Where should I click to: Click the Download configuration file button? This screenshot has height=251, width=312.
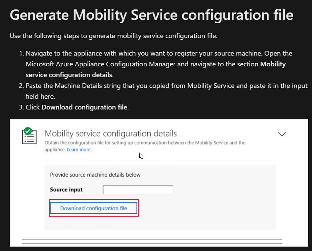pos(93,208)
